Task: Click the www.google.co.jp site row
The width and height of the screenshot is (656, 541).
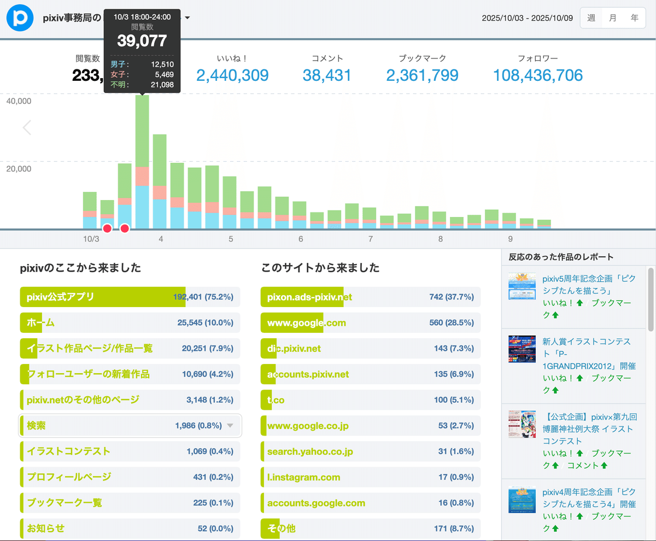Action: [x=371, y=425]
